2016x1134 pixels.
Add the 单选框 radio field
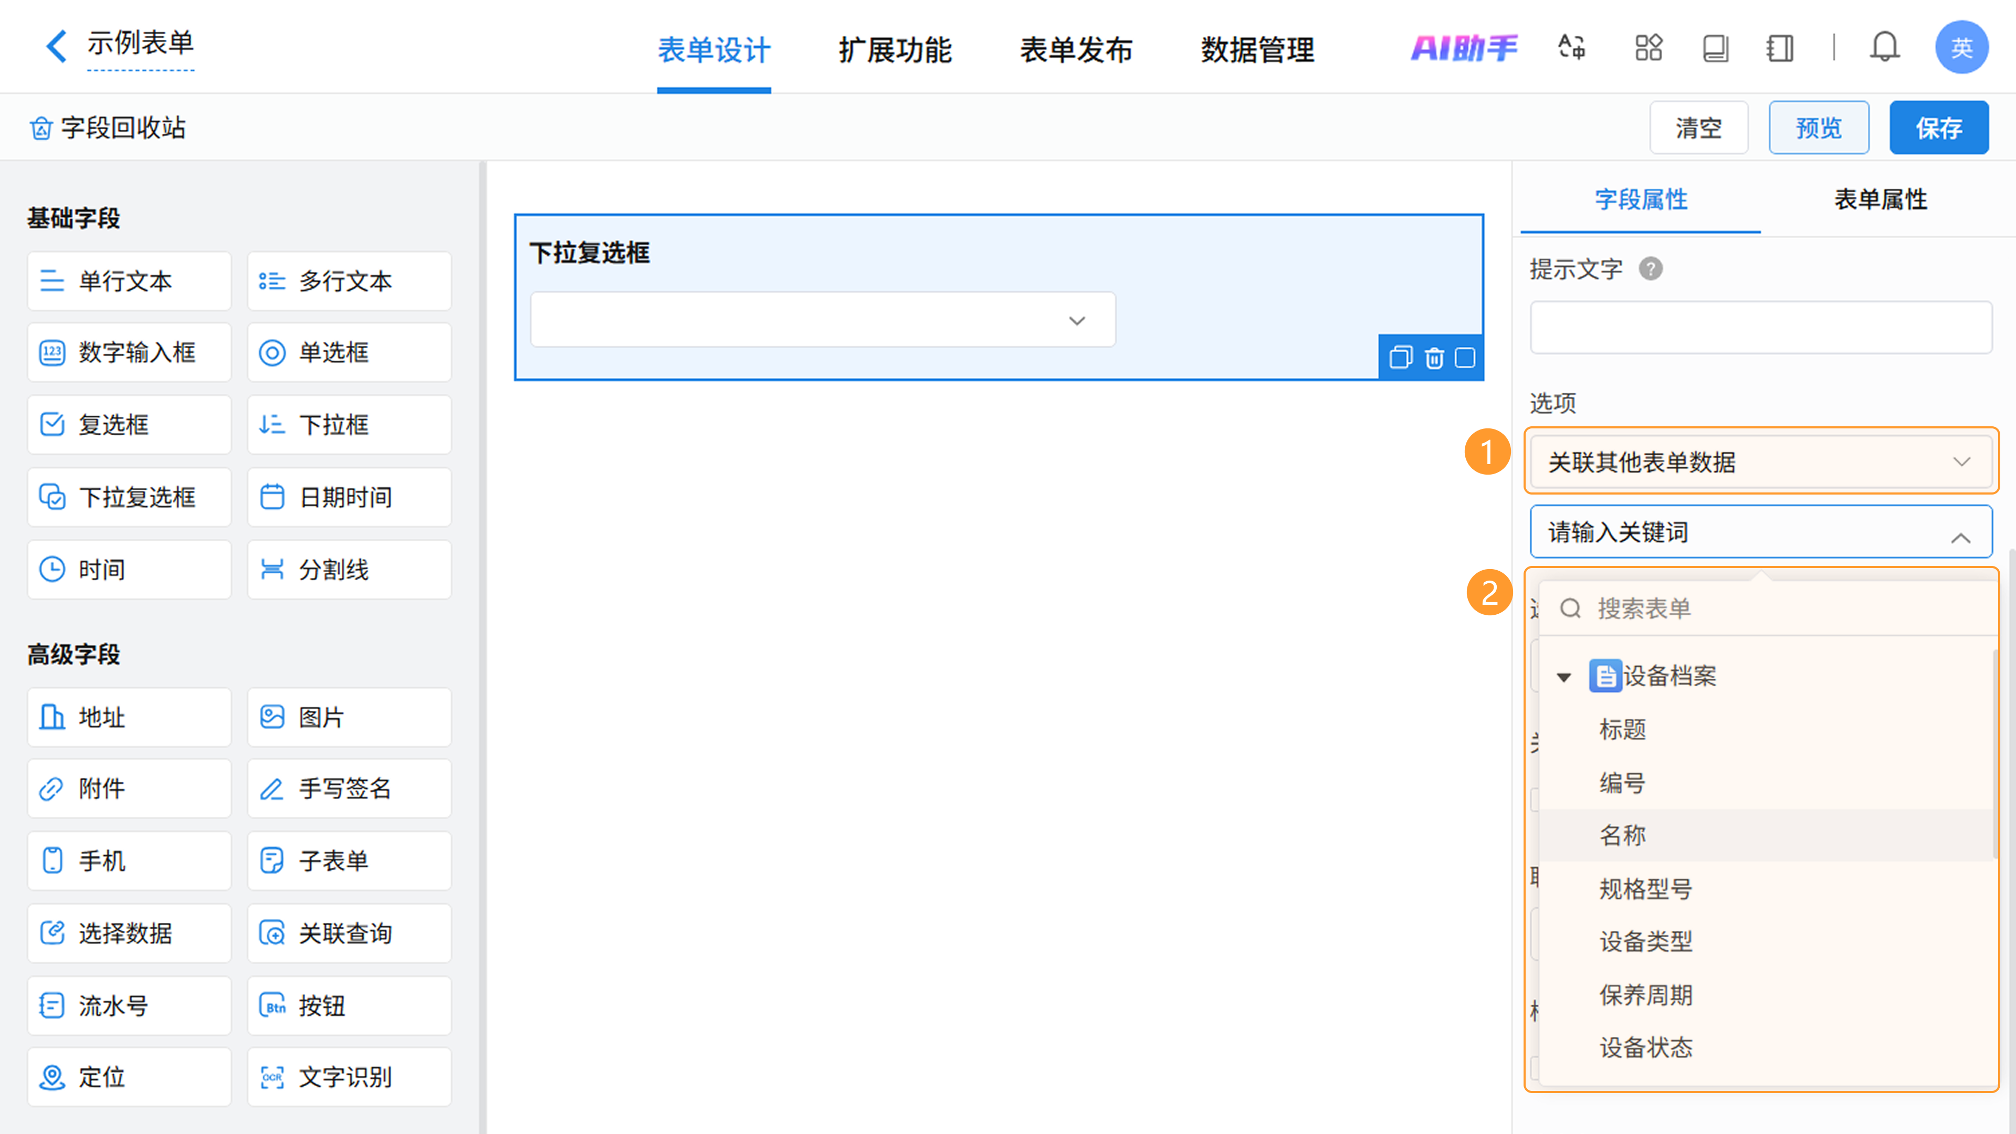[349, 353]
